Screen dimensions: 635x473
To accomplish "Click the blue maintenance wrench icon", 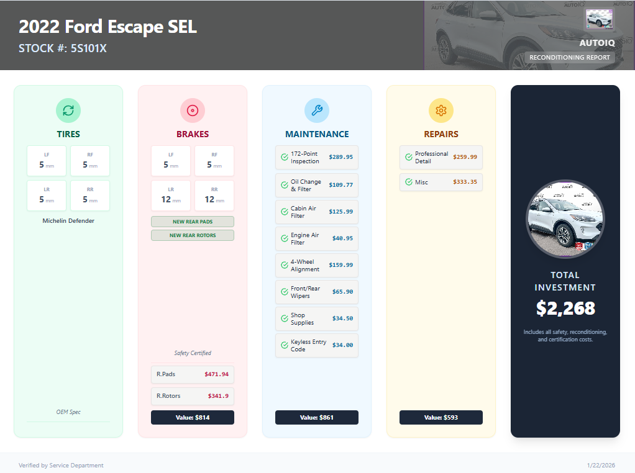I will [317, 110].
